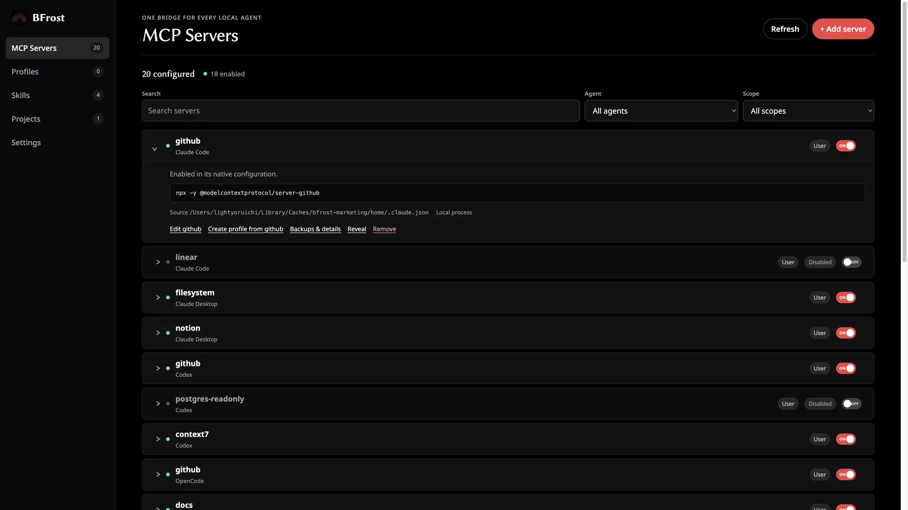Screen dimensions: 908x510
Task: Turn off the context7 server toggle
Action: point(846,439)
